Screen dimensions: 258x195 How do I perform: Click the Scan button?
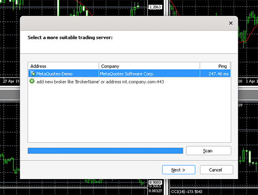[x=209, y=151]
